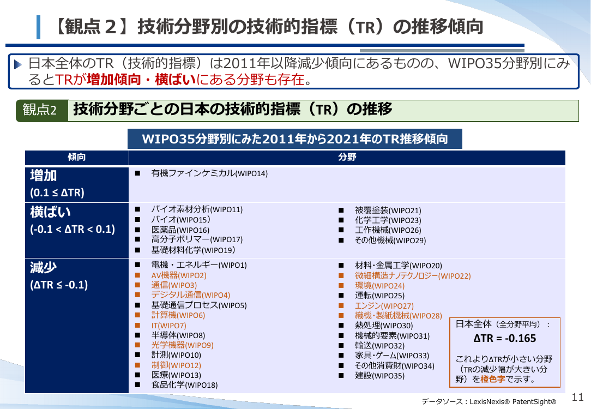This screenshot has height=409, width=591.
Task: Click the LexisNexis PatentSight data source text
Action: click(489, 402)
